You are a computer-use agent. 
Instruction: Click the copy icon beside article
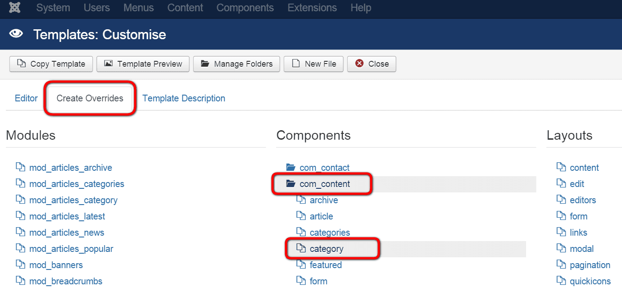click(x=301, y=216)
